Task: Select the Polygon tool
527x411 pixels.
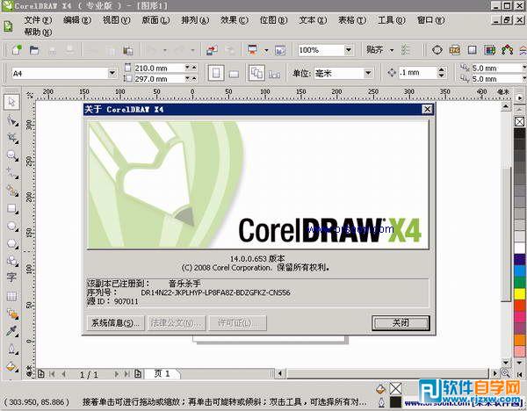Action: [12, 243]
